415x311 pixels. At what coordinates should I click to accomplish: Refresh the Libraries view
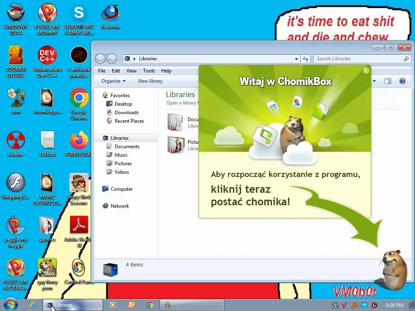[x=306, y=59]
